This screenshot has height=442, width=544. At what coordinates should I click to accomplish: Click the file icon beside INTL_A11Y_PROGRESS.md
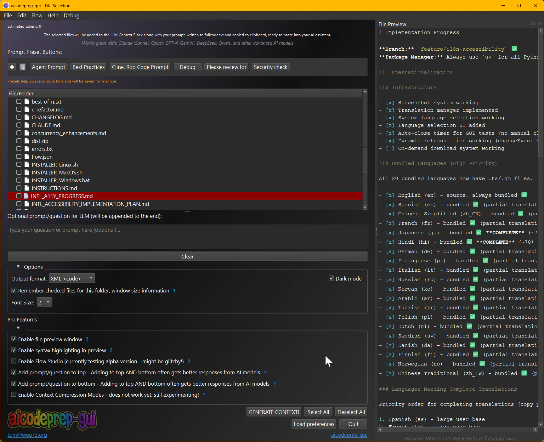(x=26, y=196)
